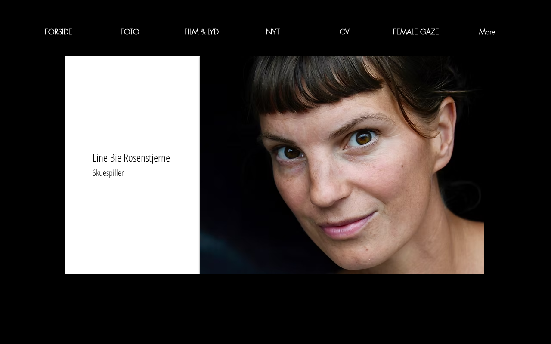Screen dimensions: 551x344
Task: Expand the More navigation menu
Action: tap(487, 32)
